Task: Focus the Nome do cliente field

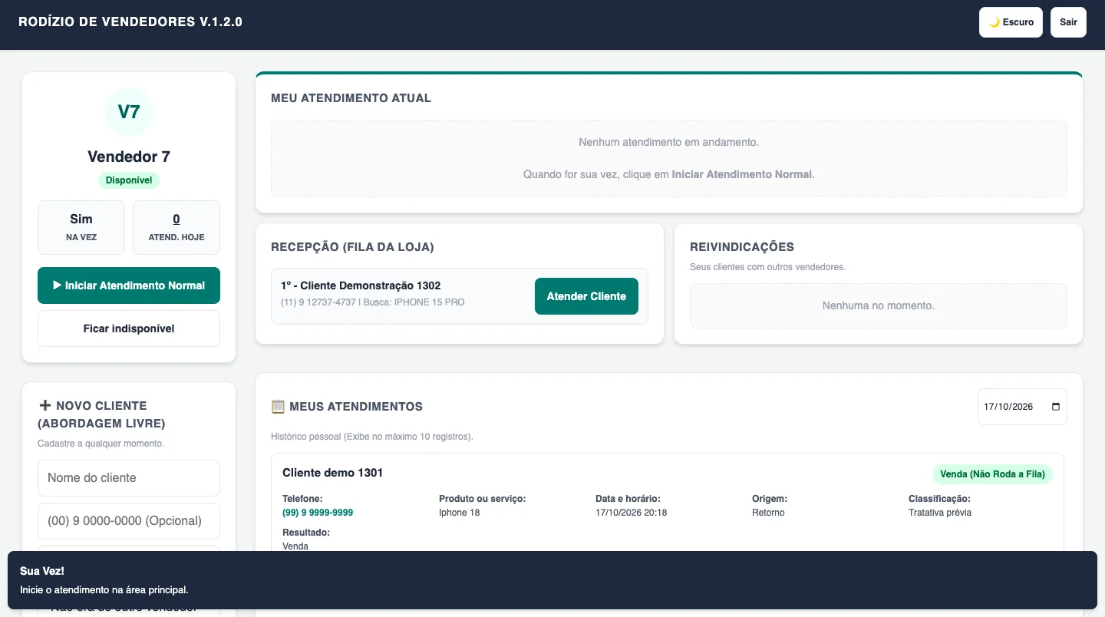Action: click(x=129, y=478)
